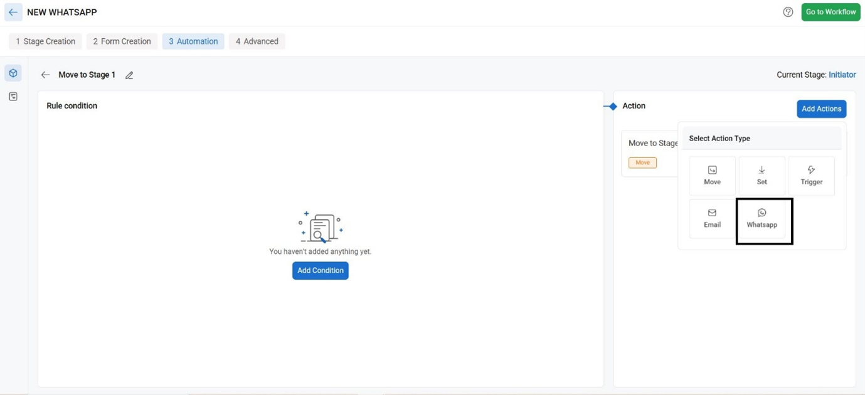Click the Go to Workflow button

(831, 12)
